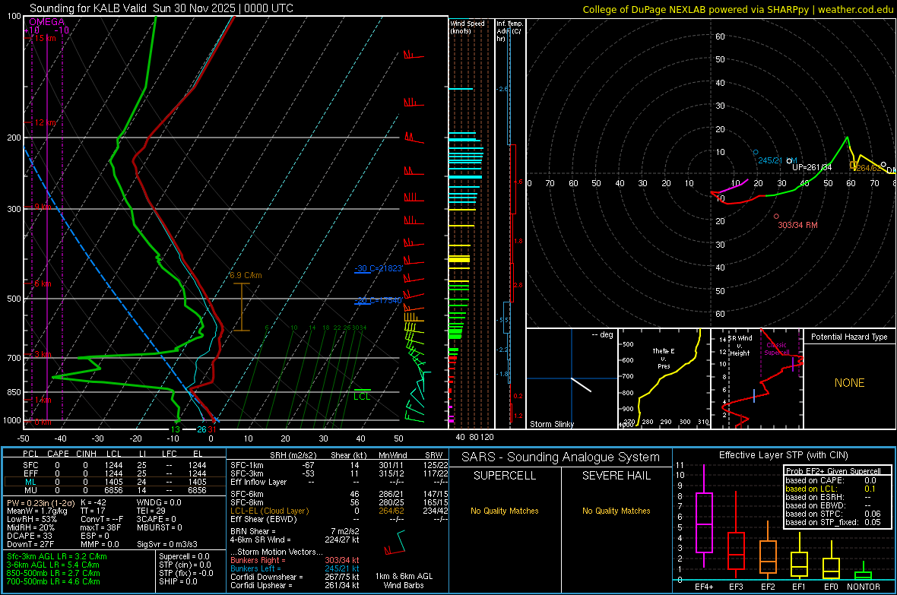Click the SFC-6km kinematics row

coord(339,494)
